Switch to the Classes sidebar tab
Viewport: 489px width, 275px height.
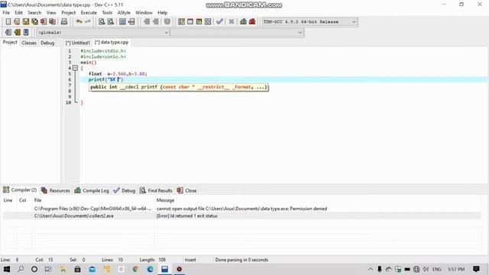tap(29, 43)
